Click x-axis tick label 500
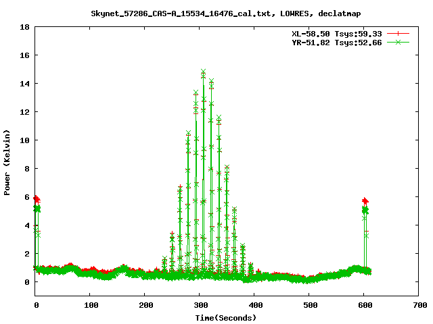The width and height of the screenshot is (433, 324). pos(311,305)
